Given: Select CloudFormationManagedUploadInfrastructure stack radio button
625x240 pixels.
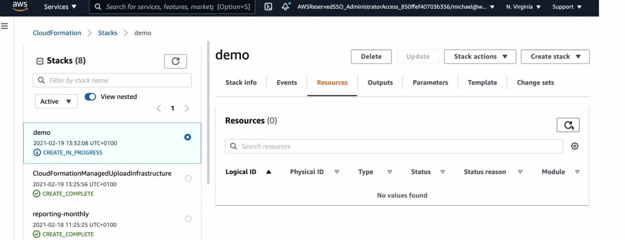Looking at the screenshot, I should [188, 178].
